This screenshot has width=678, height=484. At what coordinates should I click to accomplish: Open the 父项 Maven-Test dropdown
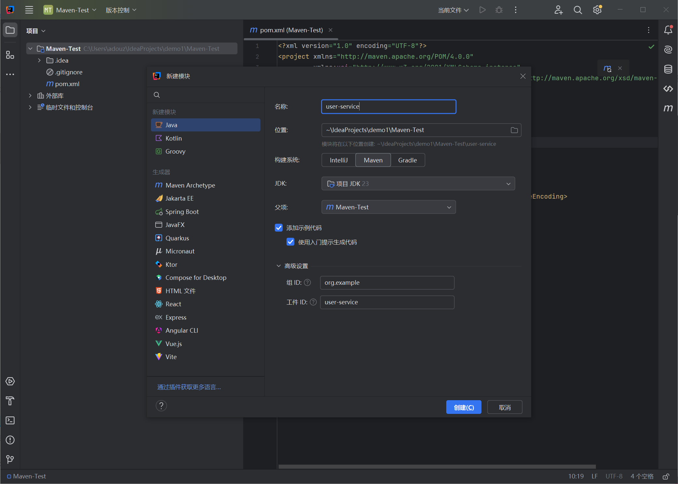click(x=388, y=207)
